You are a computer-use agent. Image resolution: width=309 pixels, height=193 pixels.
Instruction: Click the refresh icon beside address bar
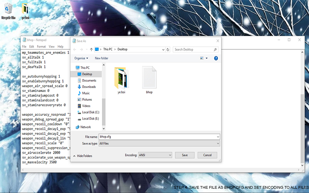pyautogui.click(x=169, y=49)
